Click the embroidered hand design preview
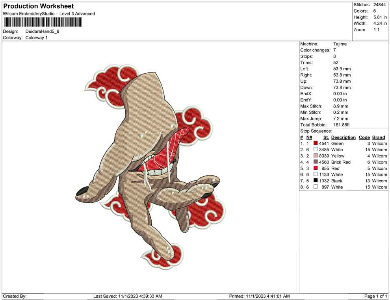390x300 pixels. tap(150, 167)
